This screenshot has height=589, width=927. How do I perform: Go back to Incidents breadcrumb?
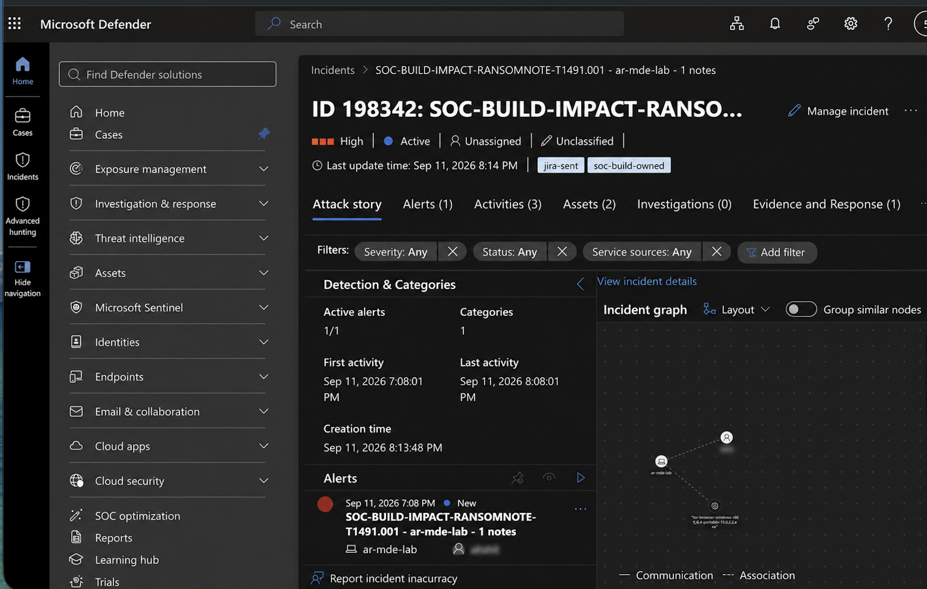click(x=333, y=70)
